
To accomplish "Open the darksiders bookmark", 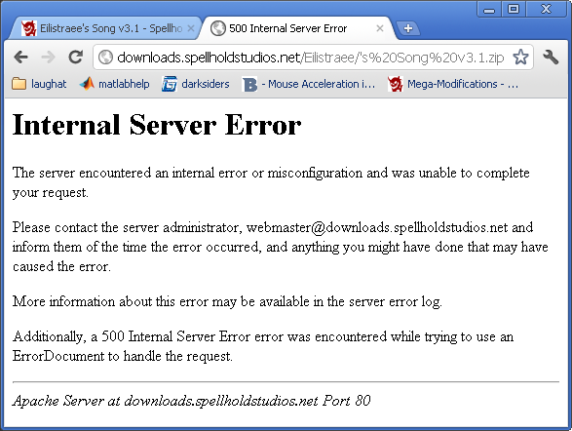I will 196,84.
